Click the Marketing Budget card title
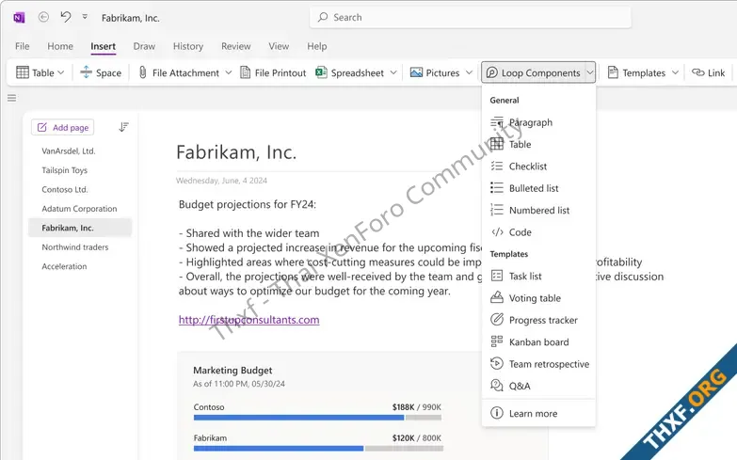Screen dimensions: 737x460 click(x=232, y=371)
